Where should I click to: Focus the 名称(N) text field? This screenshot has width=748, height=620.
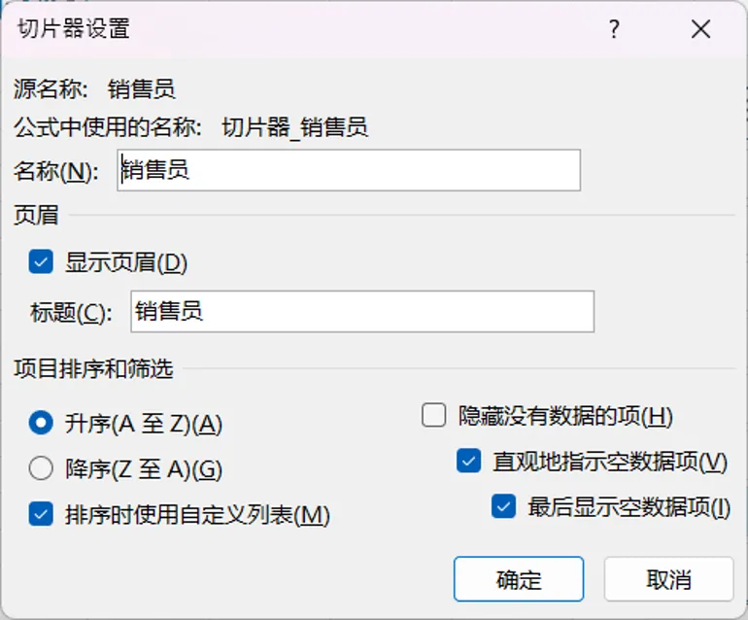[x=349, y=170]
